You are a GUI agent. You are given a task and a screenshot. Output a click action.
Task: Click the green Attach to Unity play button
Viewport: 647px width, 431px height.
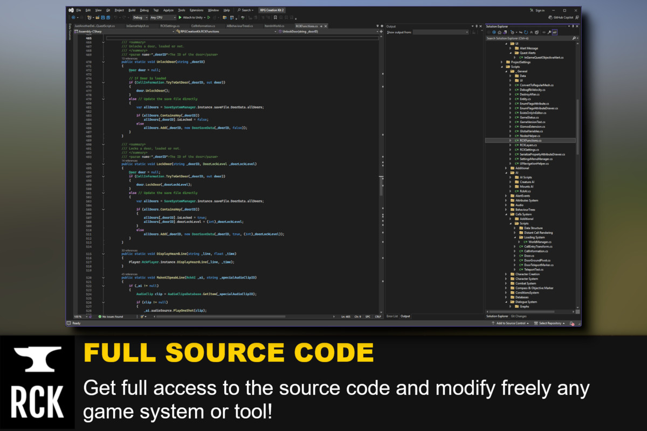(x=181, y=17)
